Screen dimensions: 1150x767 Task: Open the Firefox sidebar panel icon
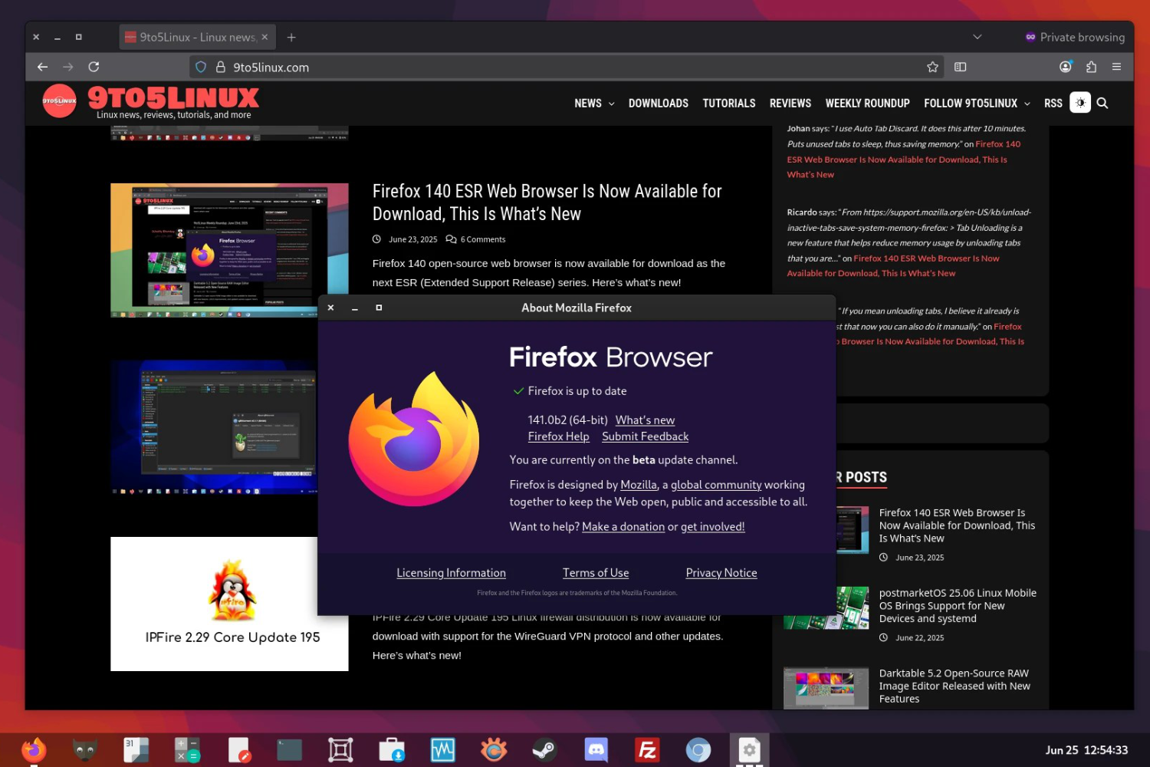[x=960, y=67]
